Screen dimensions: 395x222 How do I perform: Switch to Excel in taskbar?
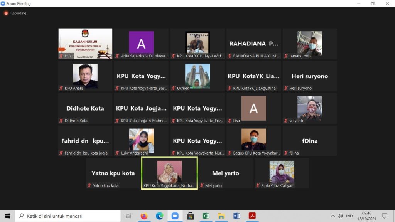pos(206,216)
